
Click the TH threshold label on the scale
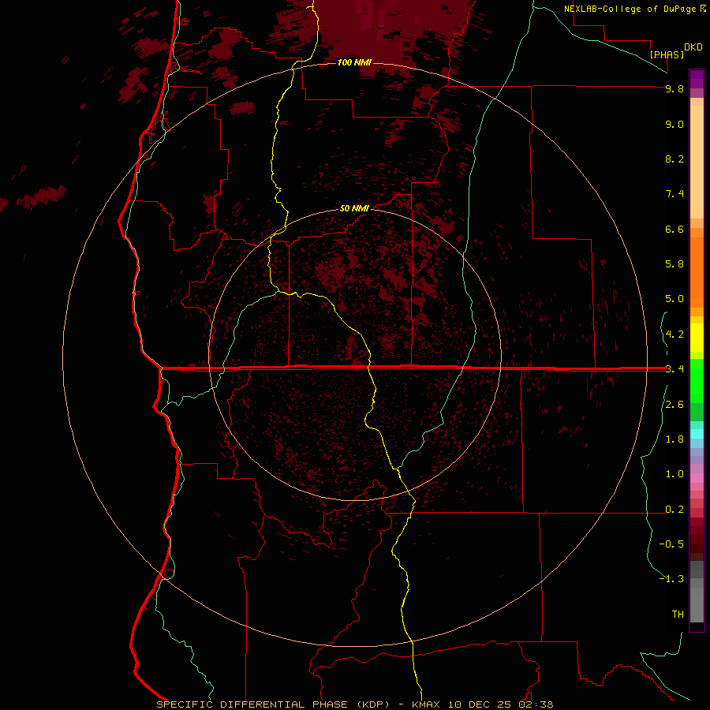pos(678,615)
